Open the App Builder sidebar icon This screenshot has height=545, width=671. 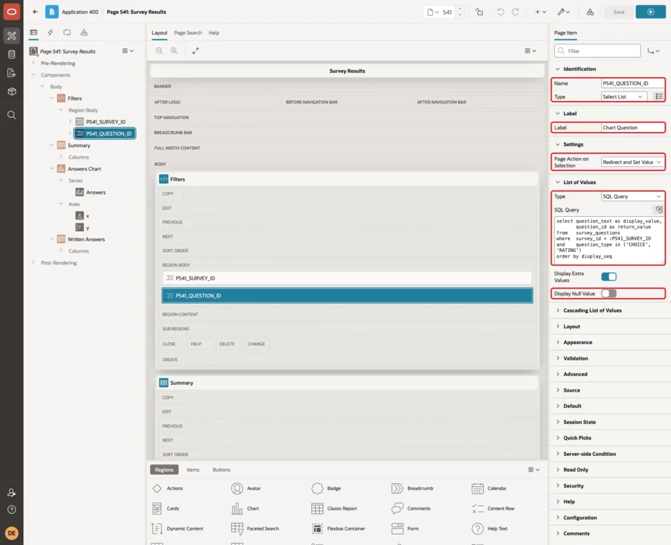[12, 36]
